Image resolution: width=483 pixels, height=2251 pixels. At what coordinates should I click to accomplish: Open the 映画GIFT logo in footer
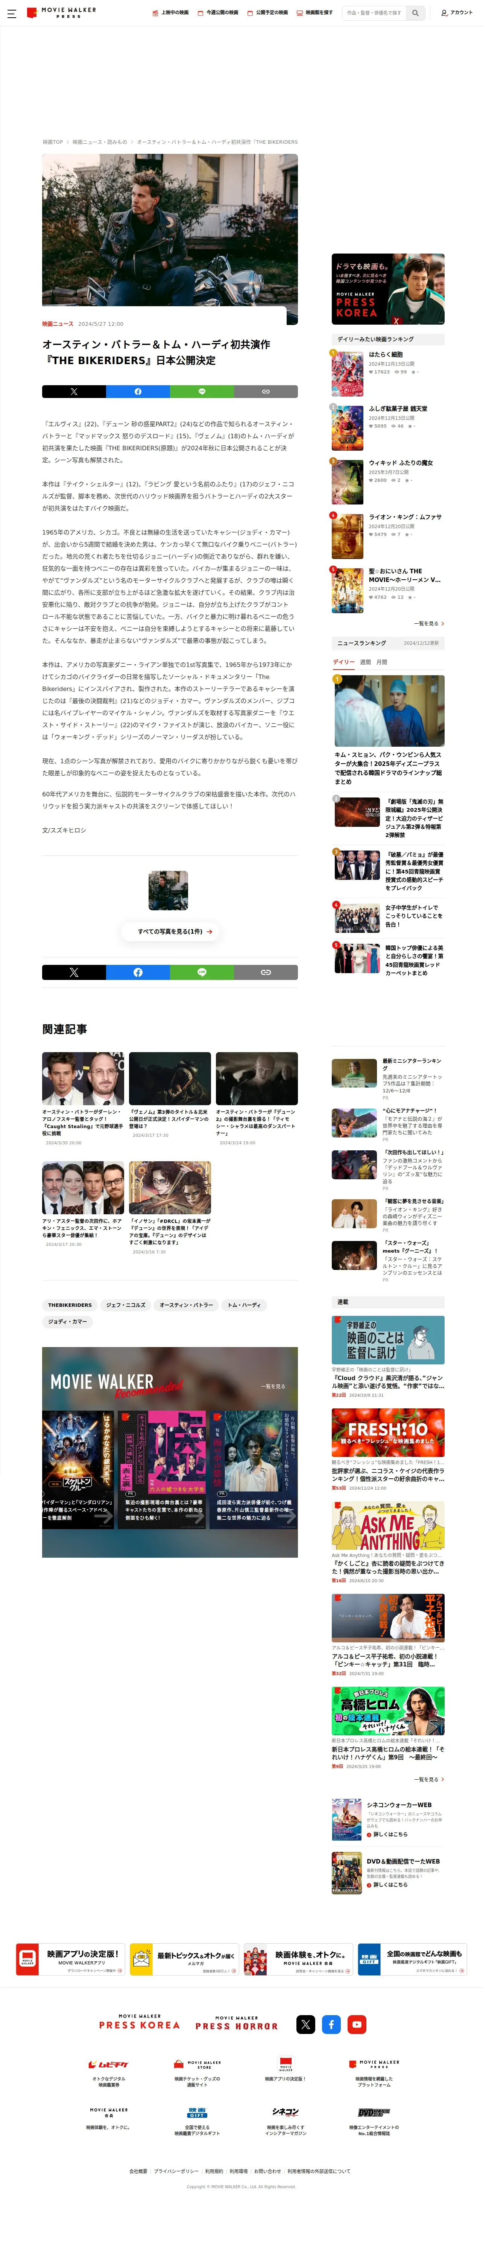click(x=197, y=2112)
